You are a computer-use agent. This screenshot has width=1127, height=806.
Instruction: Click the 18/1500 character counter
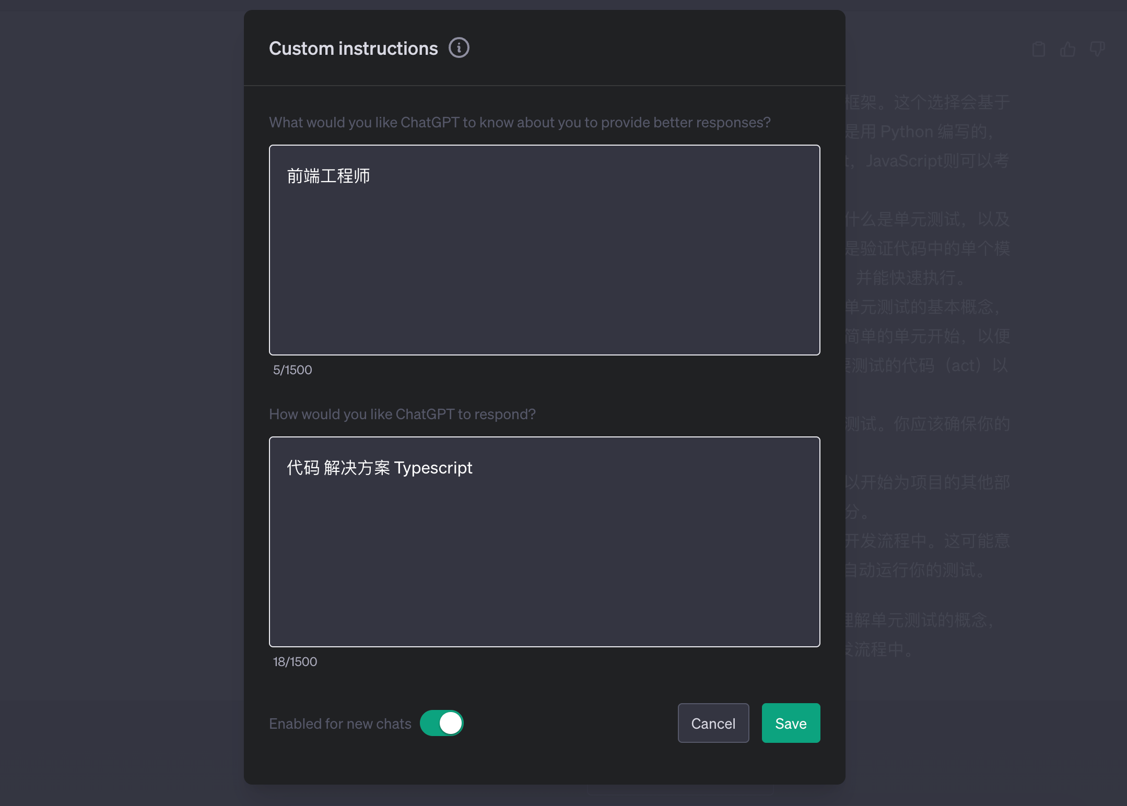295,661
